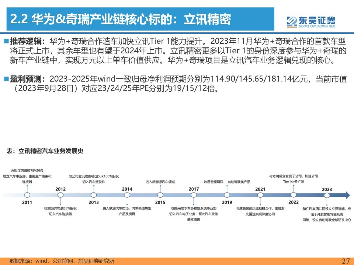Select the 2014 timeline marker circle

coord(127,195)
